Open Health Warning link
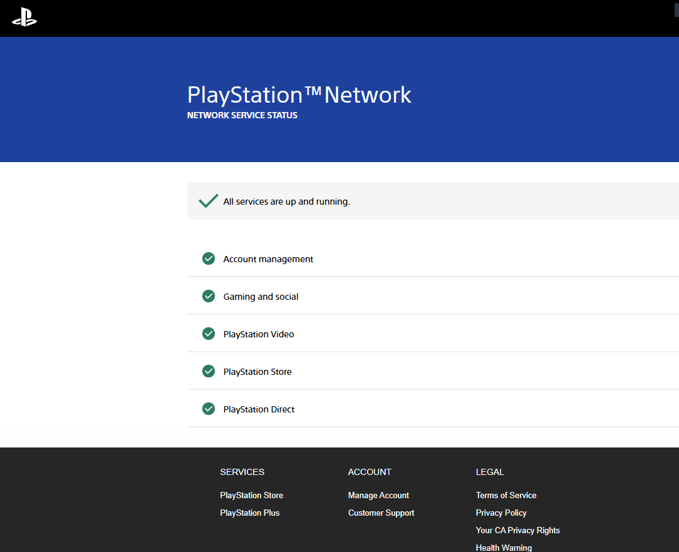The image size is (679, 552). point(504,548)
